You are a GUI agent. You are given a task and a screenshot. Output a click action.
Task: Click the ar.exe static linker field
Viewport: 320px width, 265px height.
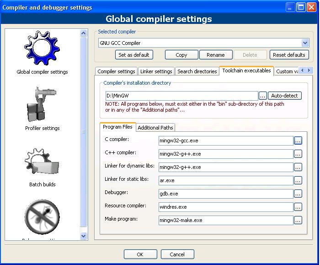point(226,180)
